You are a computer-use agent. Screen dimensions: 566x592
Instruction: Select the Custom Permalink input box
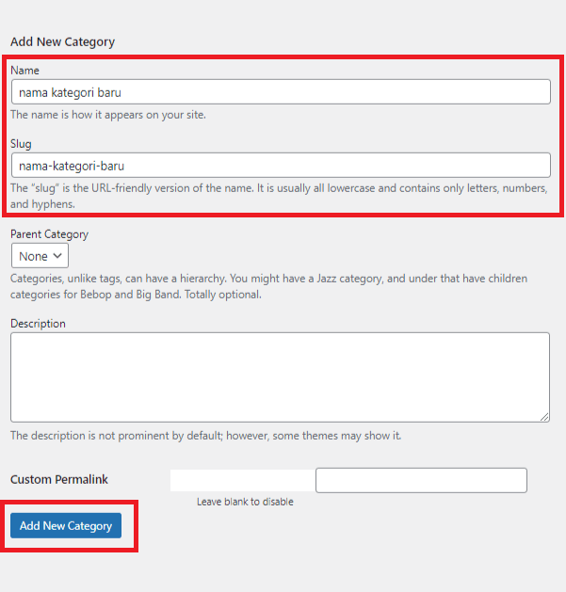[421, 480]
